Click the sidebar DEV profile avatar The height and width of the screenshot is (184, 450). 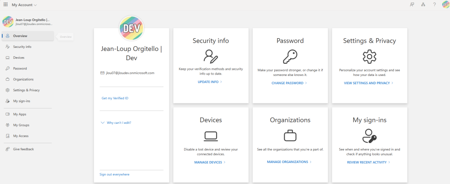coord(8,22)
